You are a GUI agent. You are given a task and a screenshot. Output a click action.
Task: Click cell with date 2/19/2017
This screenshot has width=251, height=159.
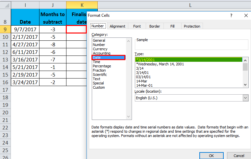[25, 75]
